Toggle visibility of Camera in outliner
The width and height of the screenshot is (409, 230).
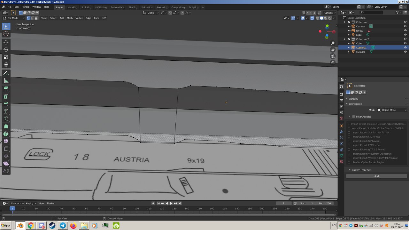pos(405,26)
